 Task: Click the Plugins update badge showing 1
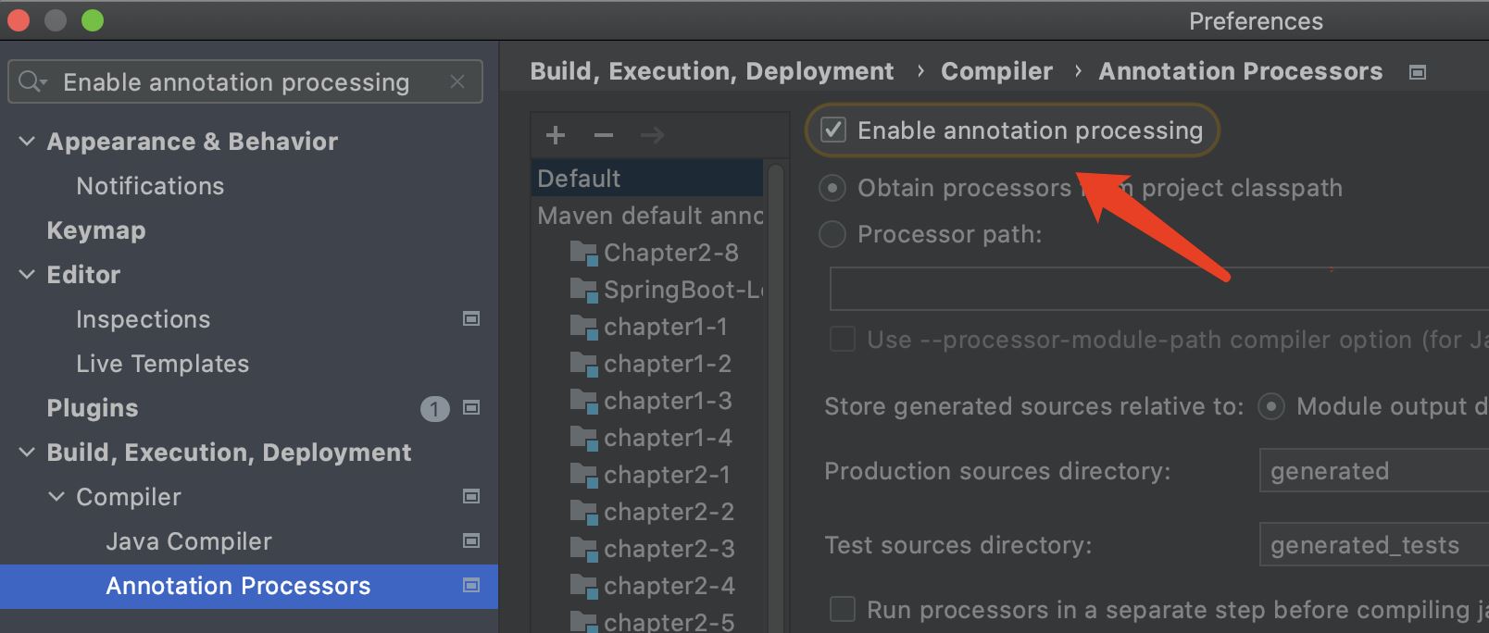pyautogui.click(x=434, y=408)
